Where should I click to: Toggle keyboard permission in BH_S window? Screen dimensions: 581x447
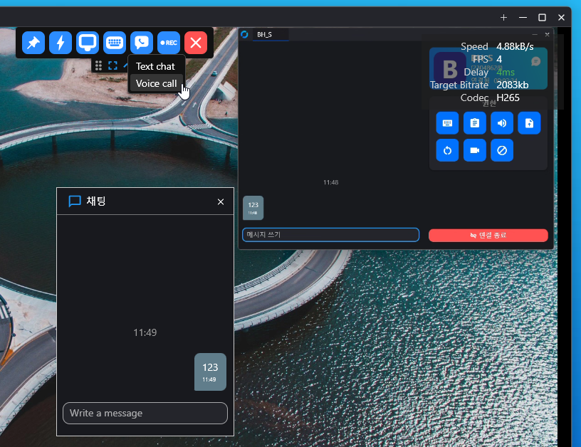[447, 123]
